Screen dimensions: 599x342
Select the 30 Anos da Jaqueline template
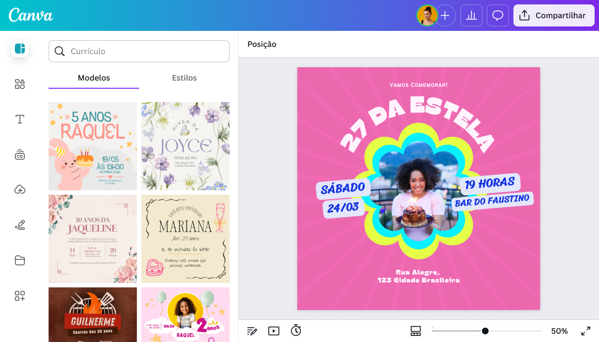93,239
